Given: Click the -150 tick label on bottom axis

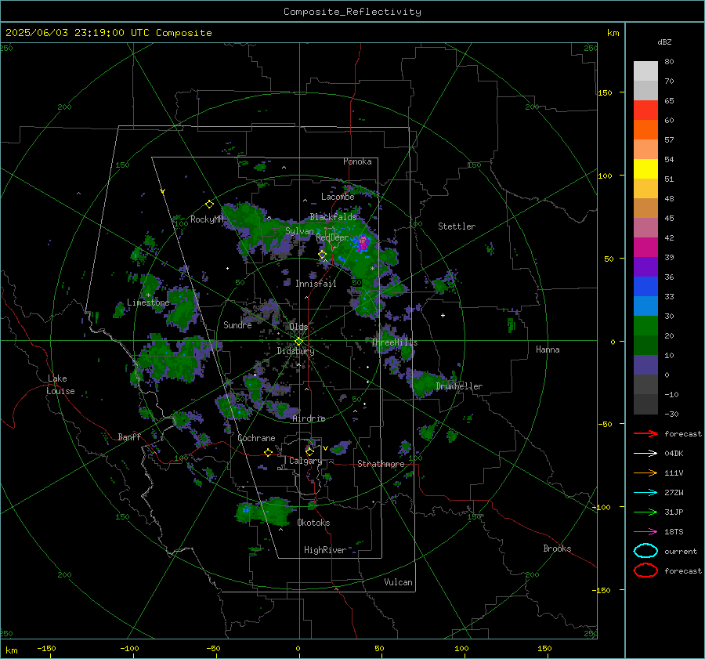Looking at the screenshot, I should tap(46, 648).
